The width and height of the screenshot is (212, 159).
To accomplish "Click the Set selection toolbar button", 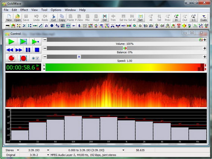I will [x=140, y=18].
